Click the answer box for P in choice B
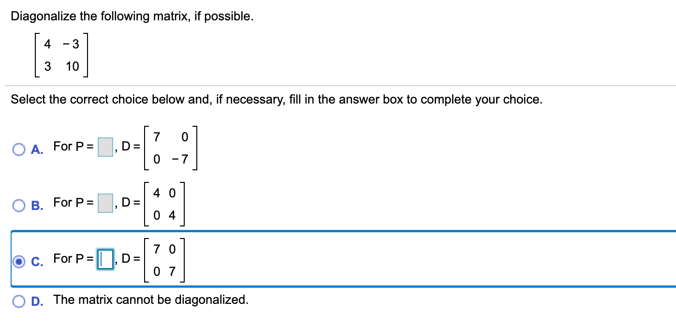Screen dimensions: 676x329 (x=104, y=202)
